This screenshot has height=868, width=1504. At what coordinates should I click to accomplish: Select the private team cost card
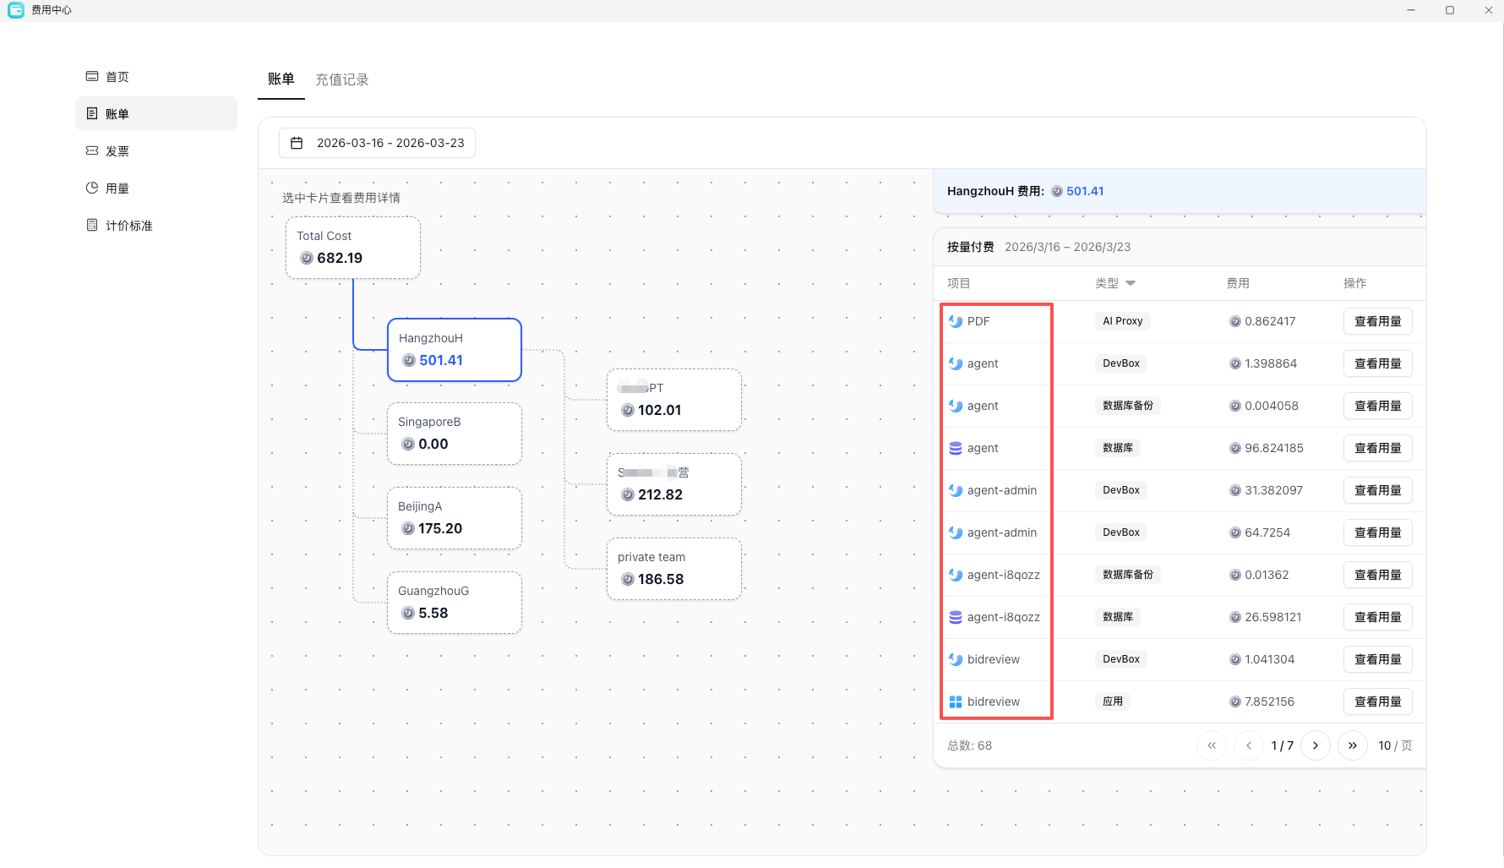pos(674,569)
